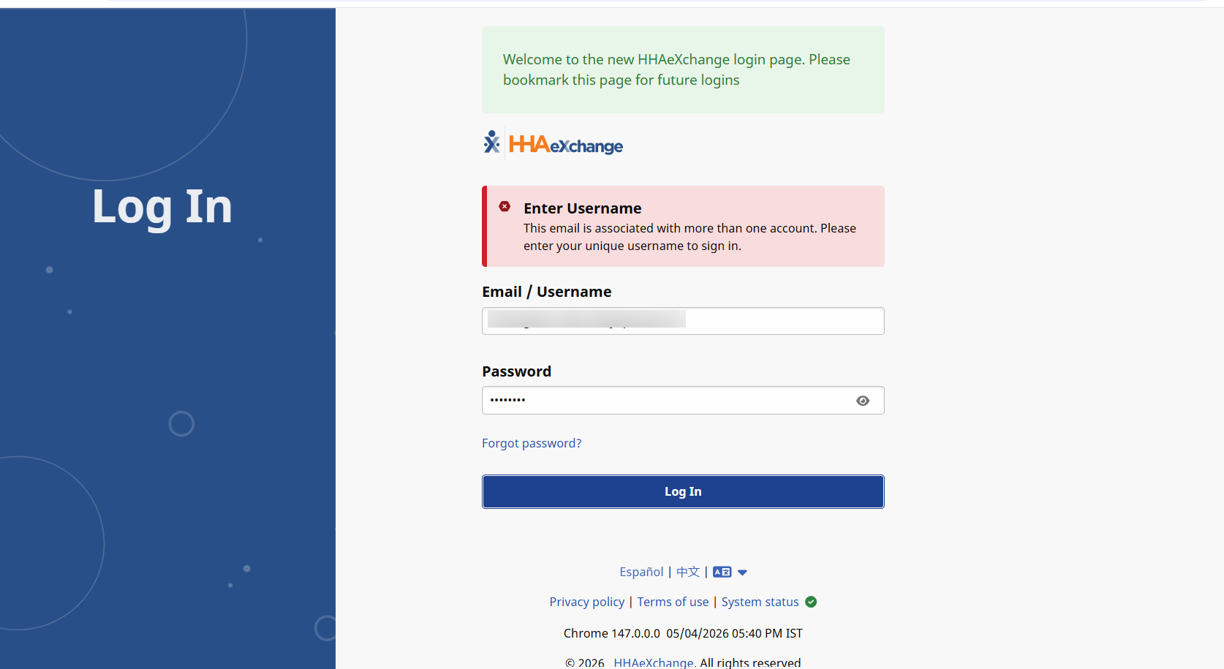This screenshot has width=1224, height=669.
Task: Focus the Password input field
Action: pos(683,401)
